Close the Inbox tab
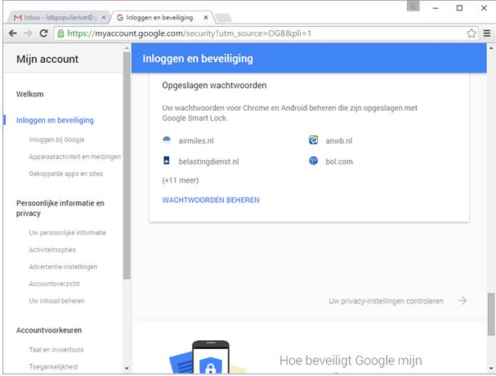 [104, 18]
